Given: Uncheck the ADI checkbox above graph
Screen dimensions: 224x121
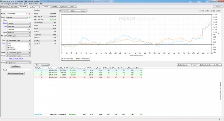Looking at the screenshot, I should [x=211, y=11].
